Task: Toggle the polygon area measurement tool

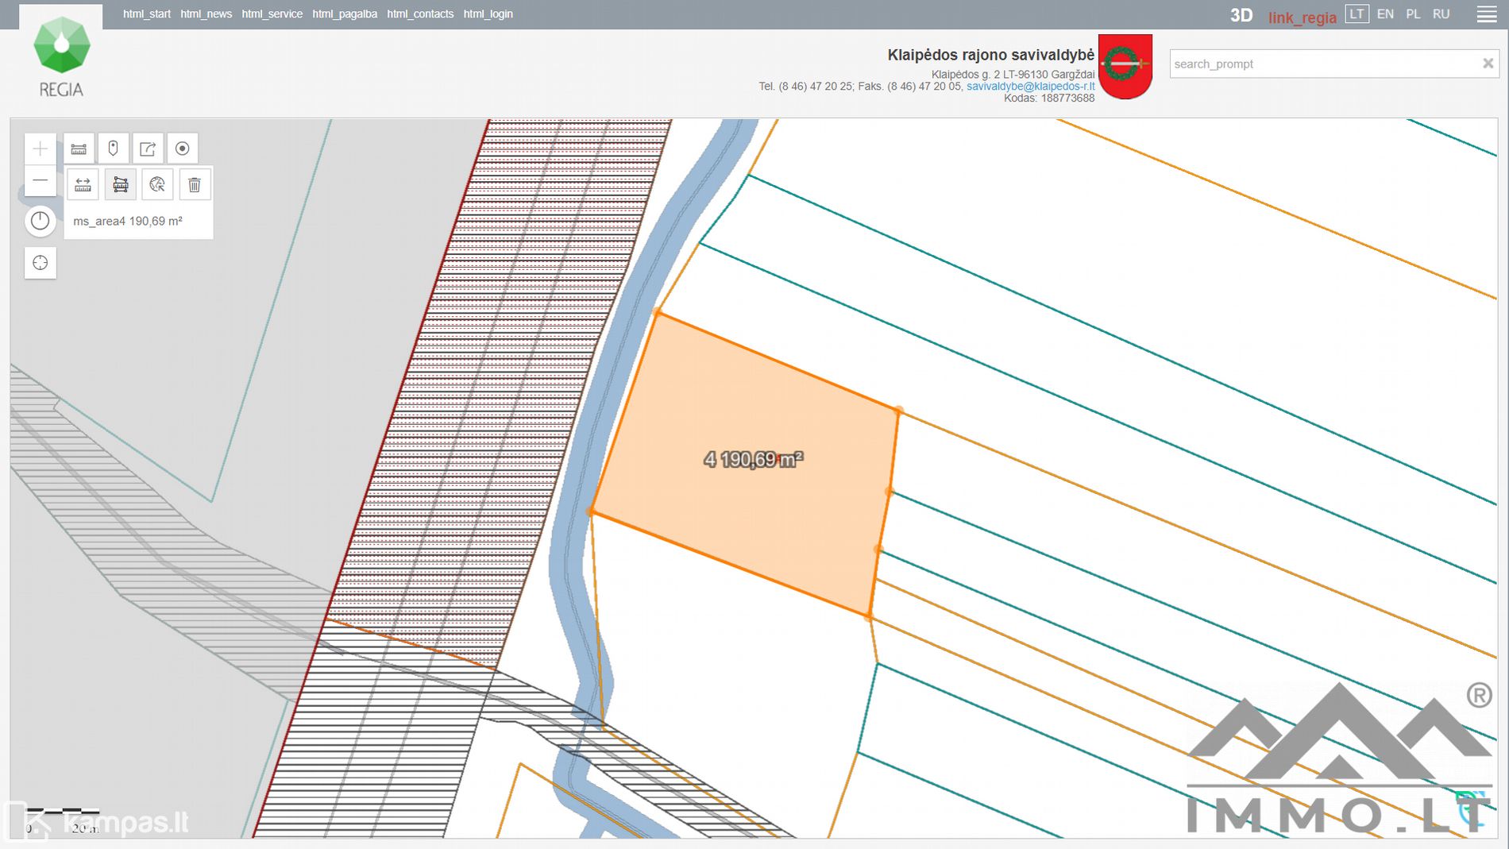Action: point(120,185)
